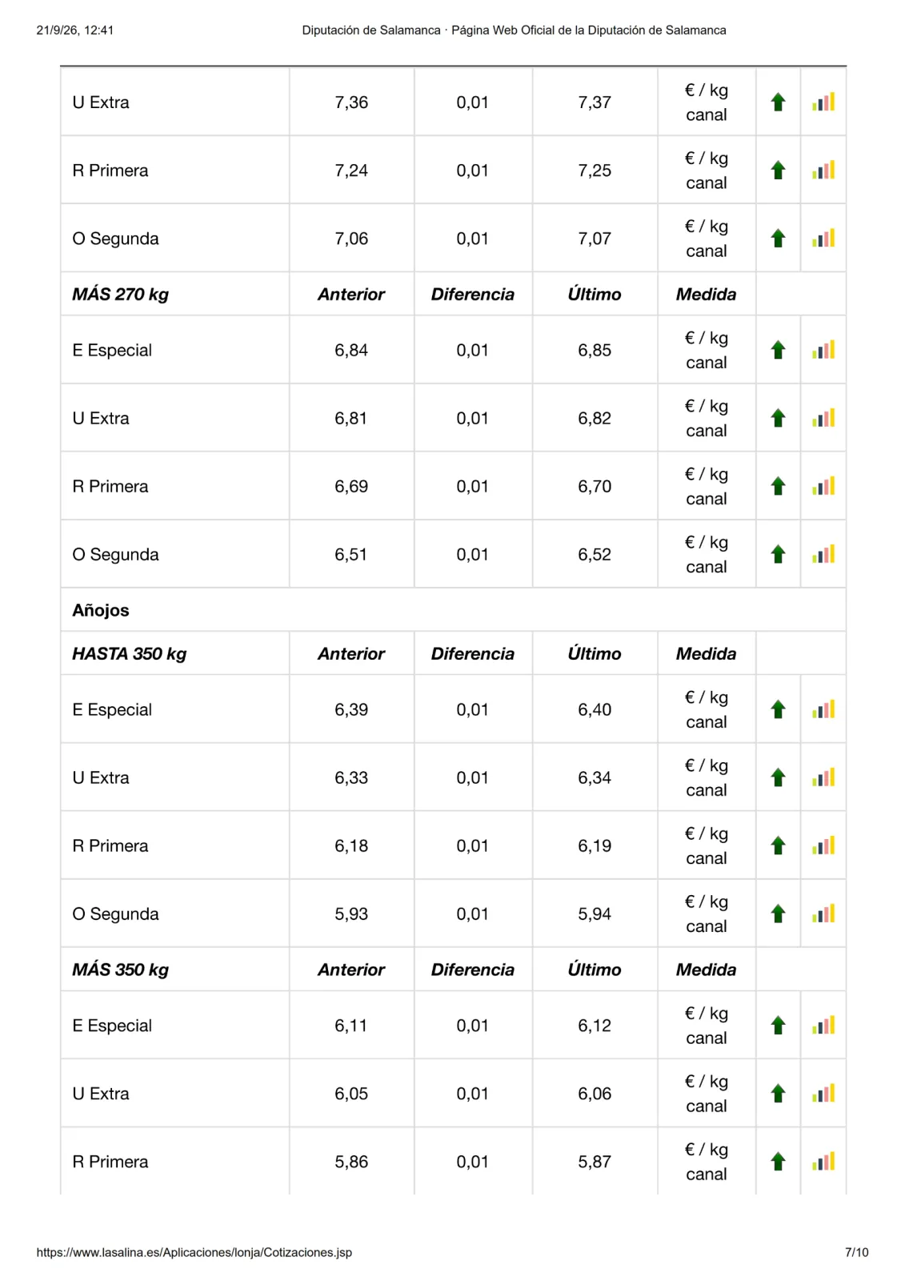905x1281 pixels.
Task: Select the MÁS 270 kg header row
Action: click(453, 294)
